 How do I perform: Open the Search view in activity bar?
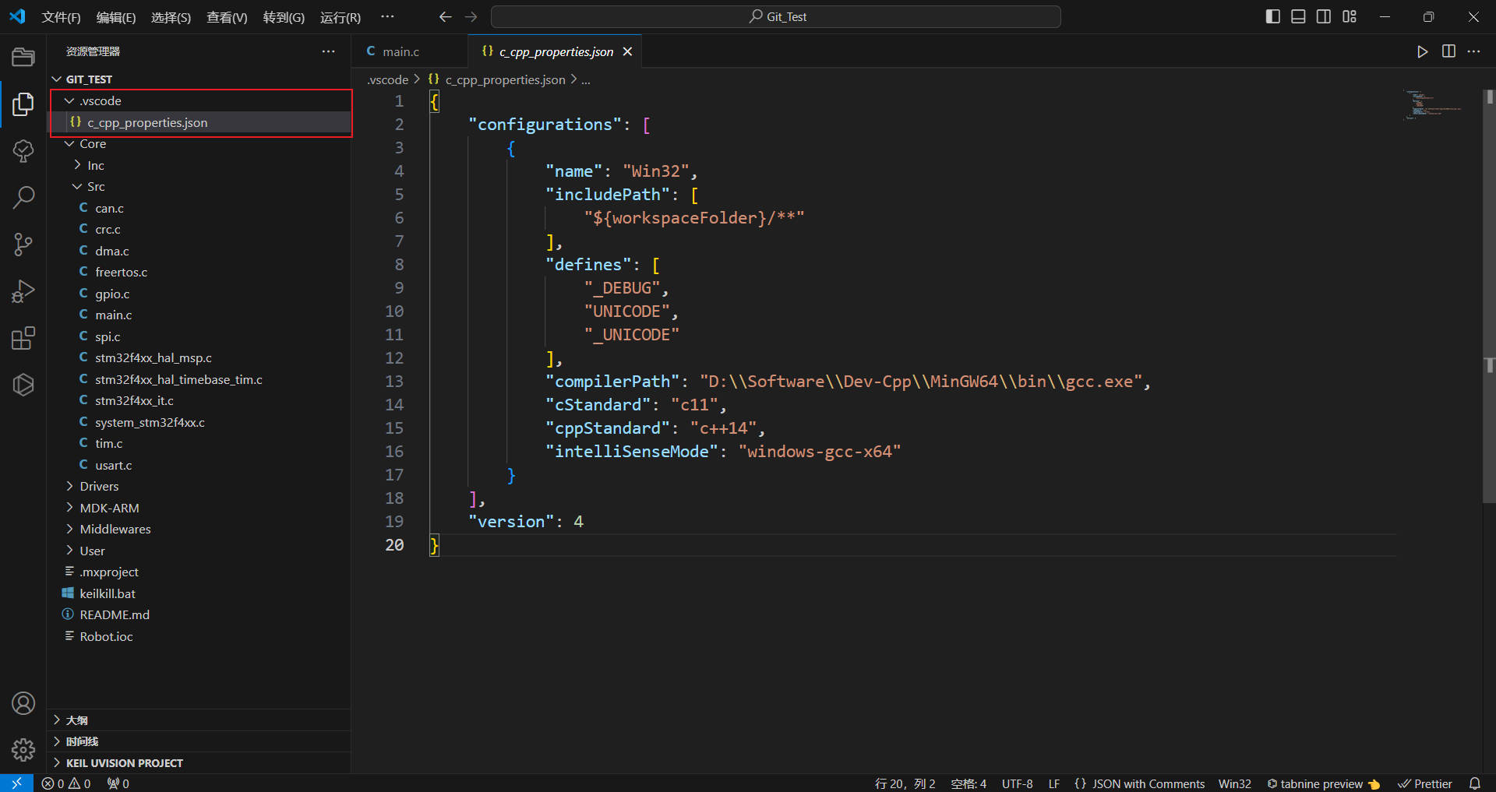pos(23,198)
